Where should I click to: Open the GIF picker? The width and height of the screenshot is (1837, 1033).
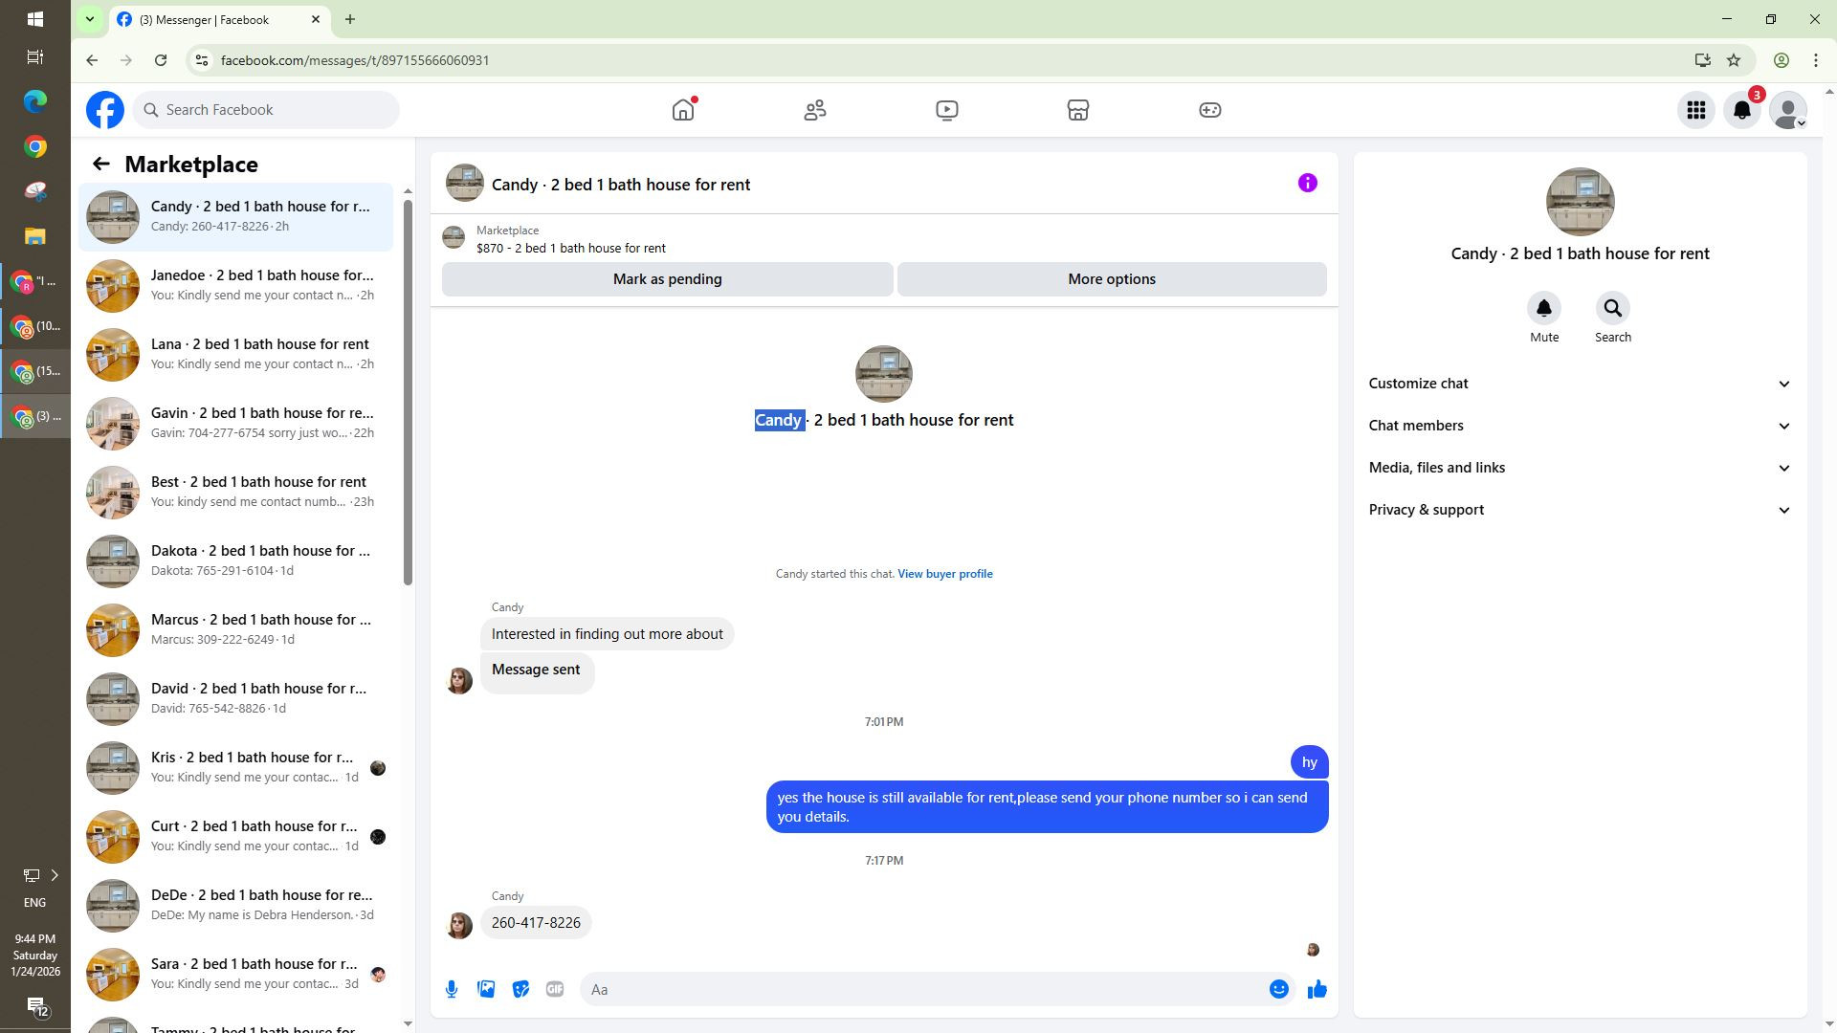[555, 990]
